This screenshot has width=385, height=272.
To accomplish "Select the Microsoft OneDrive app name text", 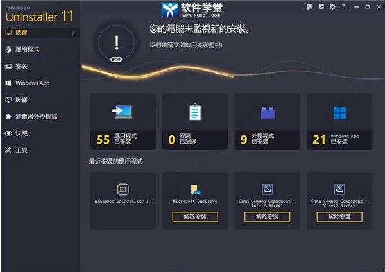I will (195, 201).
